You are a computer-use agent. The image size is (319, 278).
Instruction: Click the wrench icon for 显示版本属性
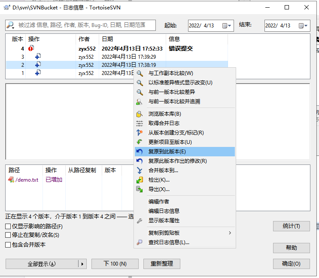140,221
